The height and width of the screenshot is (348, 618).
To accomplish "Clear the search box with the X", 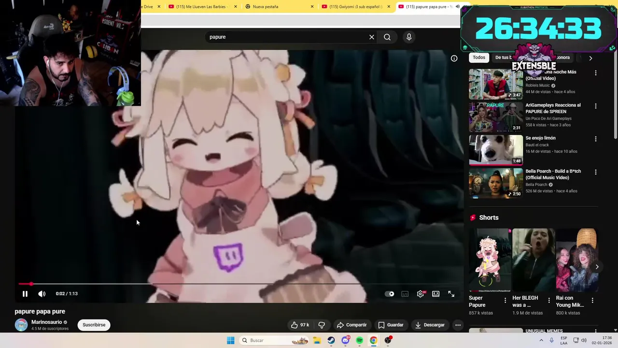I will (x=372, y=37).
